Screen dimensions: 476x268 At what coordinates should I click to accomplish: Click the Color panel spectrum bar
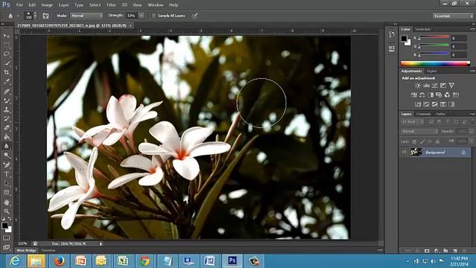[x=435, y=63]
